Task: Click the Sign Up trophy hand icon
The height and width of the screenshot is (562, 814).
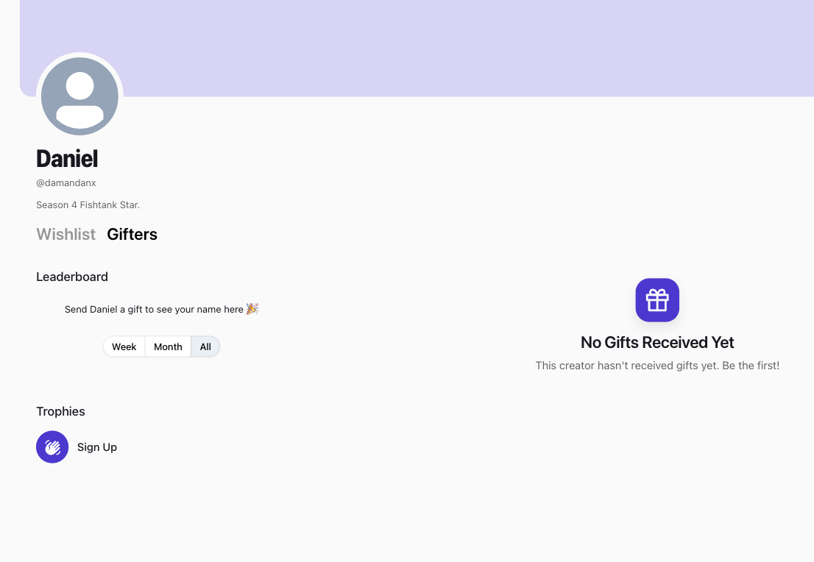Action: point(52,447)
